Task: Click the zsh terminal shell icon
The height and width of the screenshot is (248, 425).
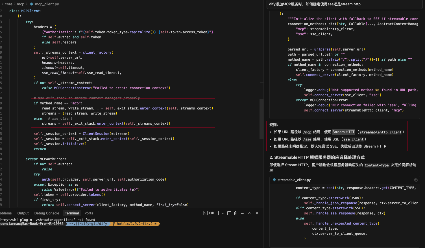Action: 205,213
